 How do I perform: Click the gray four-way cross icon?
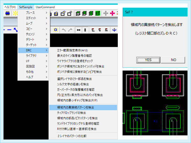coord(106,13)
